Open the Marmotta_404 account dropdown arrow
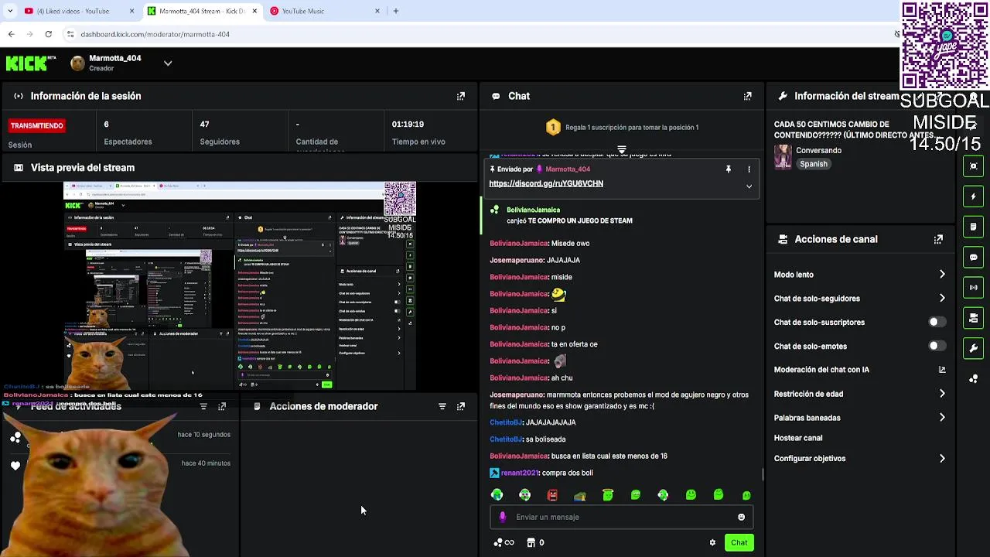Screen dimensions: 990x557 click(x=168, y=63)
